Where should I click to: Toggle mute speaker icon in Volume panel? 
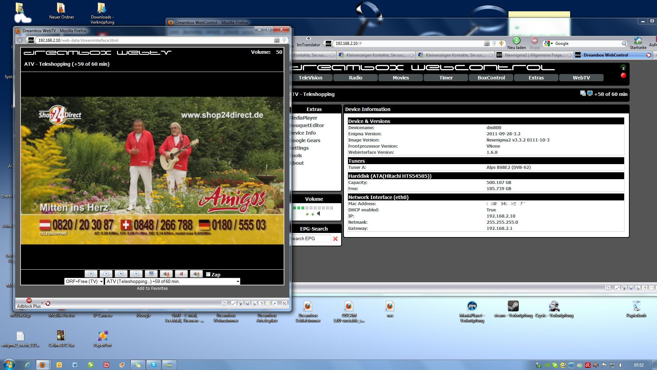point(319,214)
